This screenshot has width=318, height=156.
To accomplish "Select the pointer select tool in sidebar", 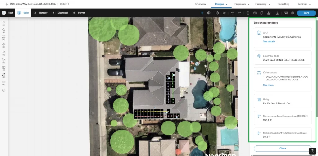I will pyautogui.click(x=4, y=60).
